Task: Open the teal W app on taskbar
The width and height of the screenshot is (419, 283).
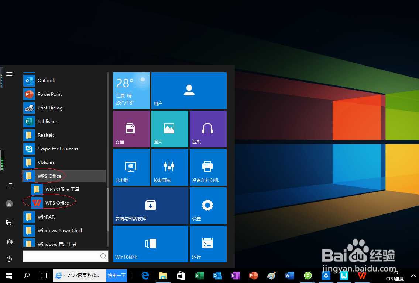Action: (x=344, y=276)
